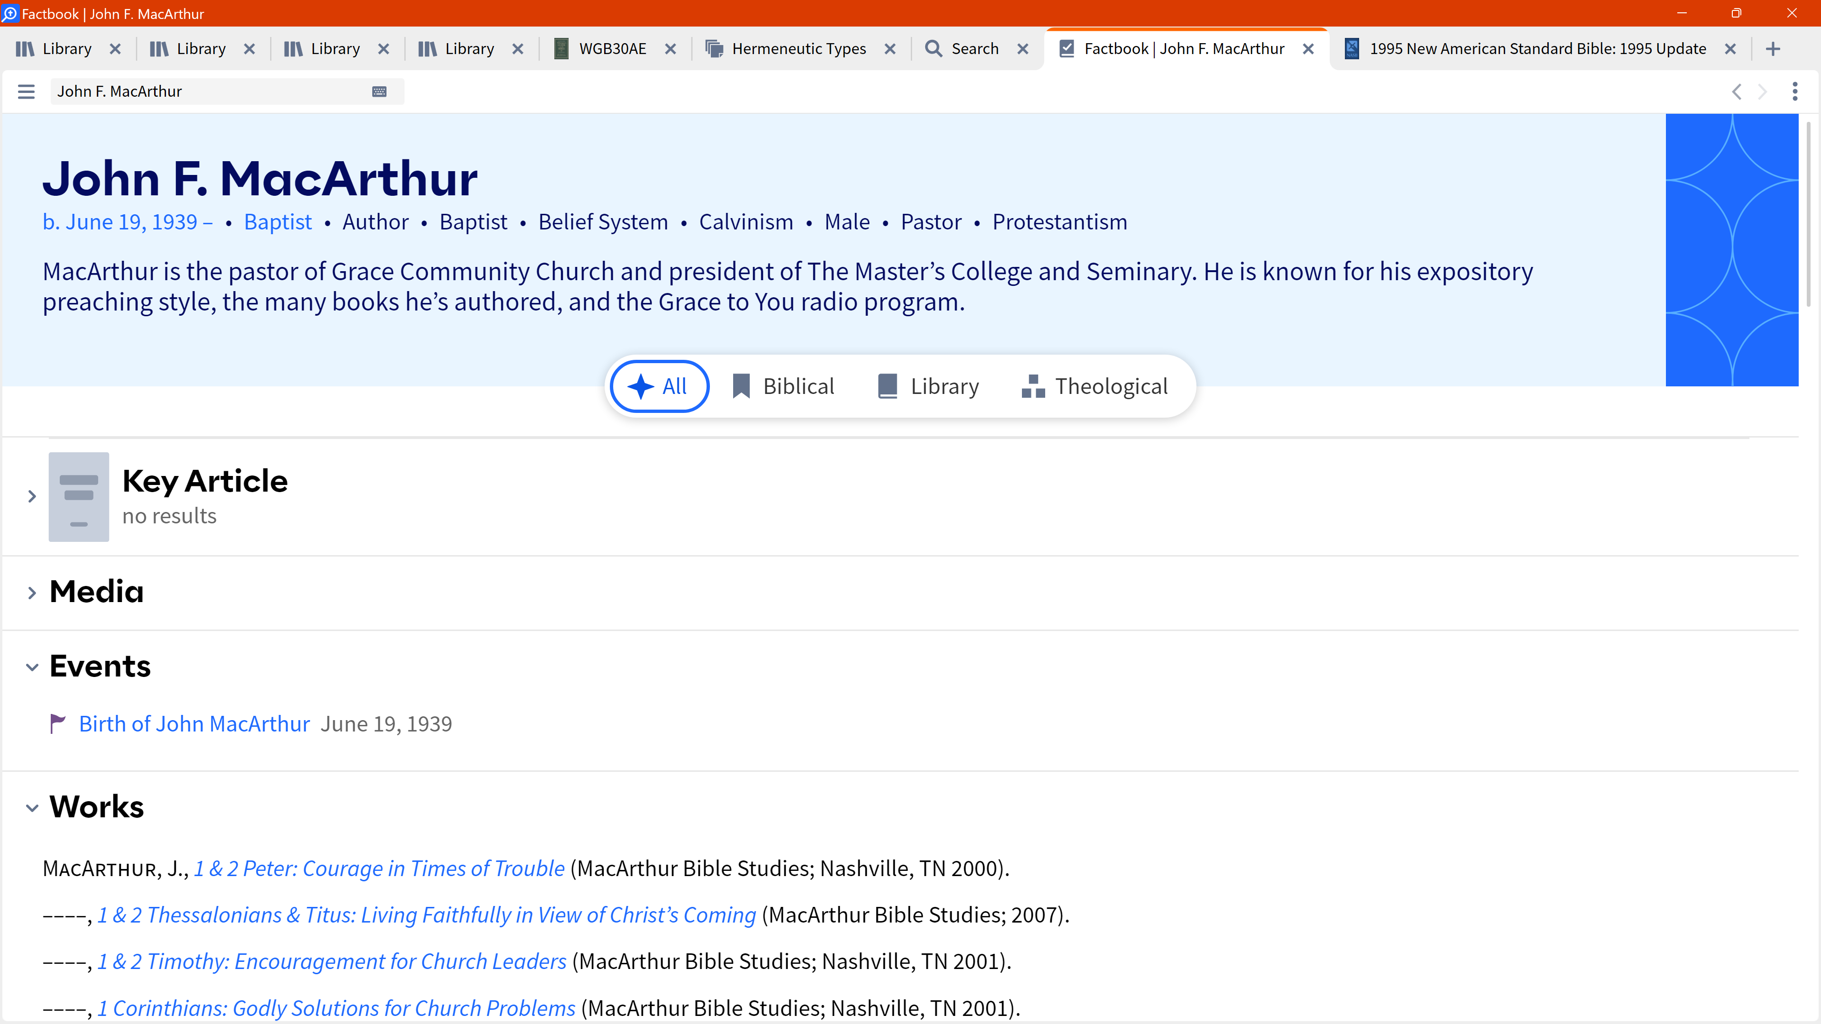1821x1024 pixels.
Task: Open the 1995 New American Standard Bible tab
Action: (1525, 49)
